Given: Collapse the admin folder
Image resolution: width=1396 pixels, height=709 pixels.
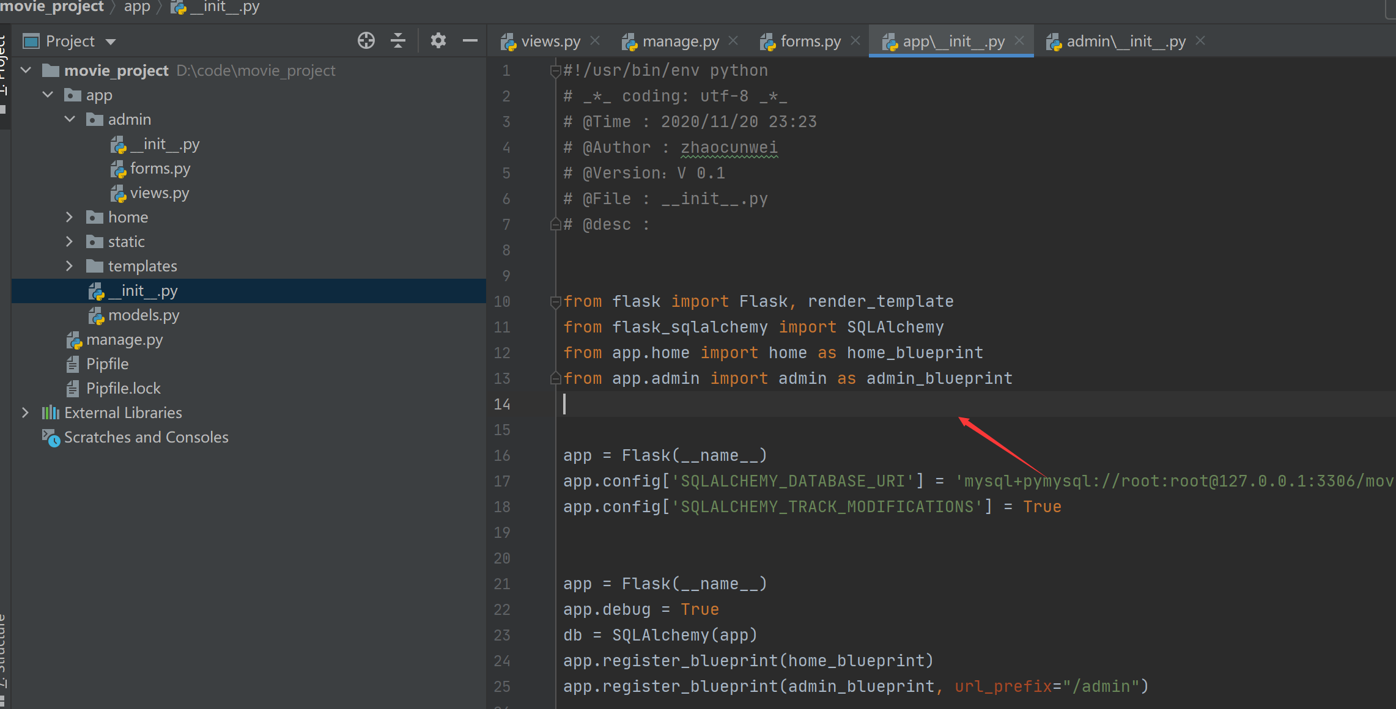Looking at the screenshot, I should [x=69, y=120].
